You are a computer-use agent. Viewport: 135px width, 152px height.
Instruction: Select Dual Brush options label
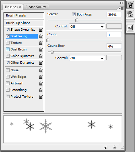pos(18,49)
